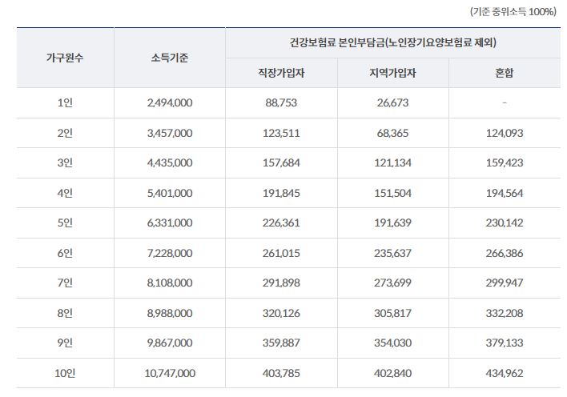Click 지역가입자 value 305,817
This screenshot has height=397, width=567.
392,313
